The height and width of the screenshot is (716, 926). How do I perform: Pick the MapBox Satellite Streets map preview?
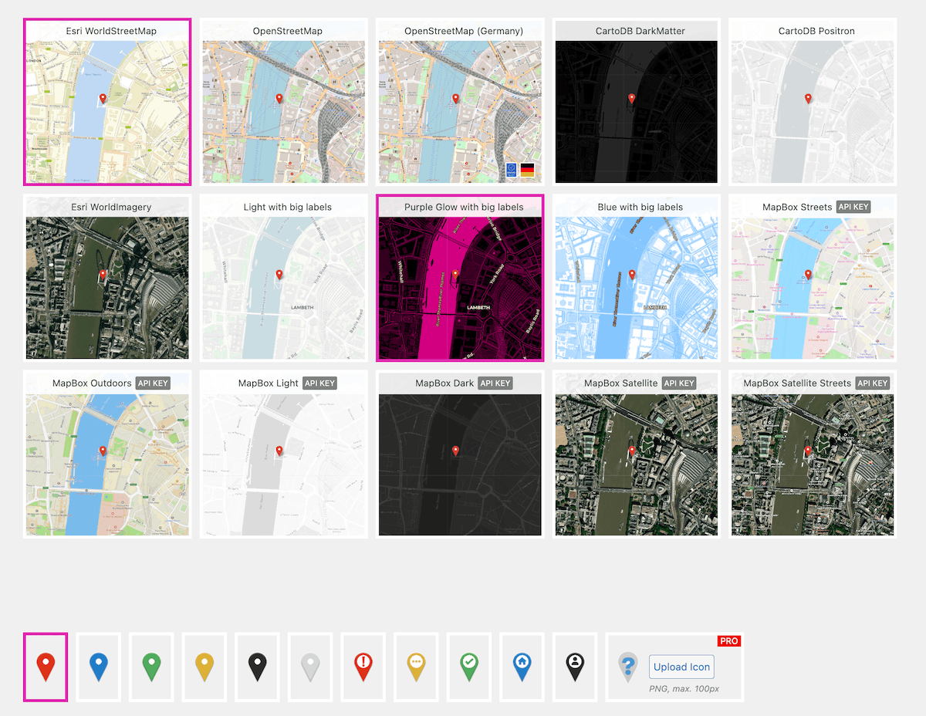(813, 454)
